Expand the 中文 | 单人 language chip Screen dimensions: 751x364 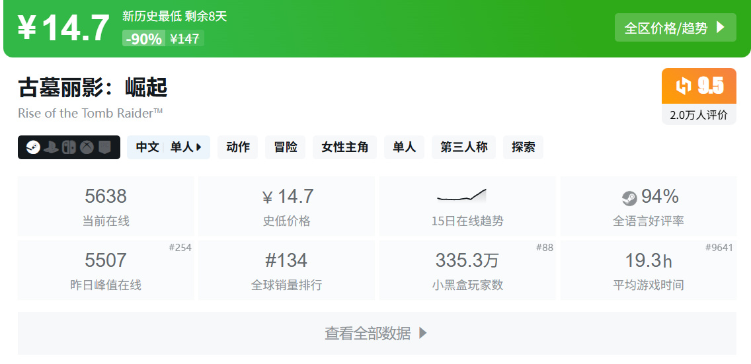point(169,147)
